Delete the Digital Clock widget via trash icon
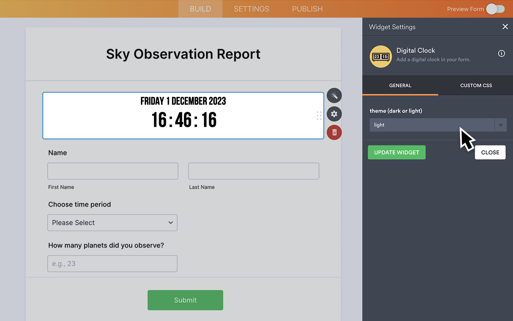The image size is (513, 321). 334,132
